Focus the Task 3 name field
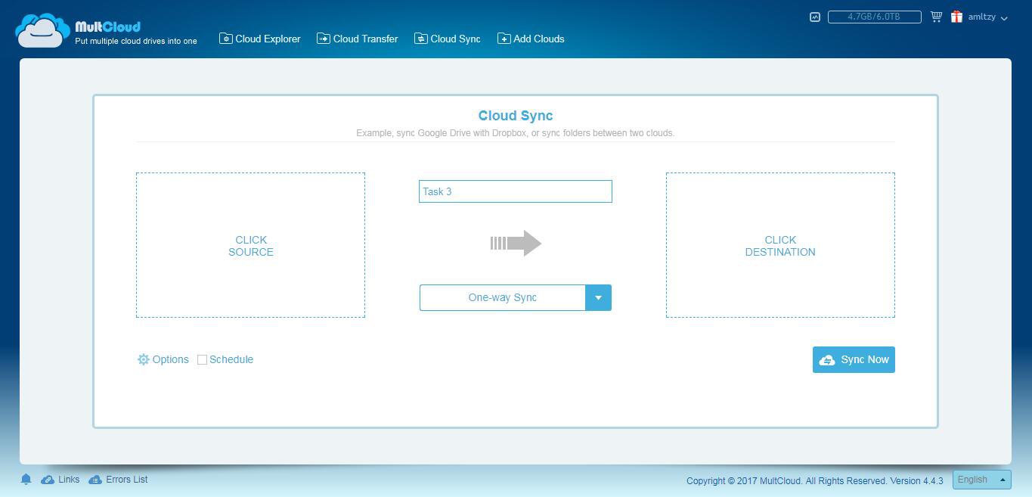Screen dimensions: 1032x497 516,191
